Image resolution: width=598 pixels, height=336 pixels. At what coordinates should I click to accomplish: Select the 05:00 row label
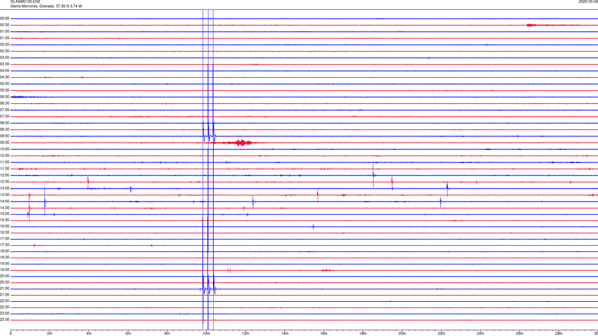[5, 84]
